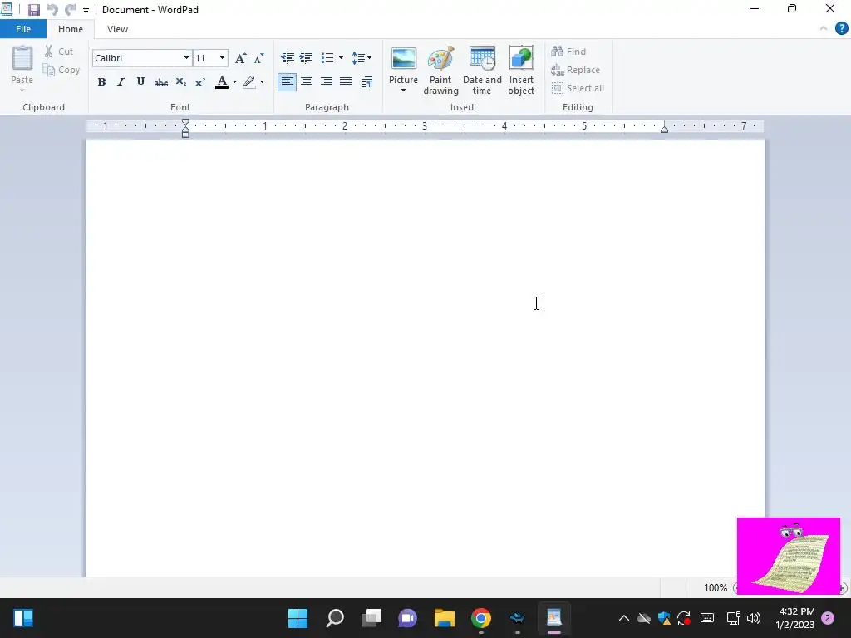851x638 pixels.
Task: Open Task View on the taskbar
Action: 371,618
